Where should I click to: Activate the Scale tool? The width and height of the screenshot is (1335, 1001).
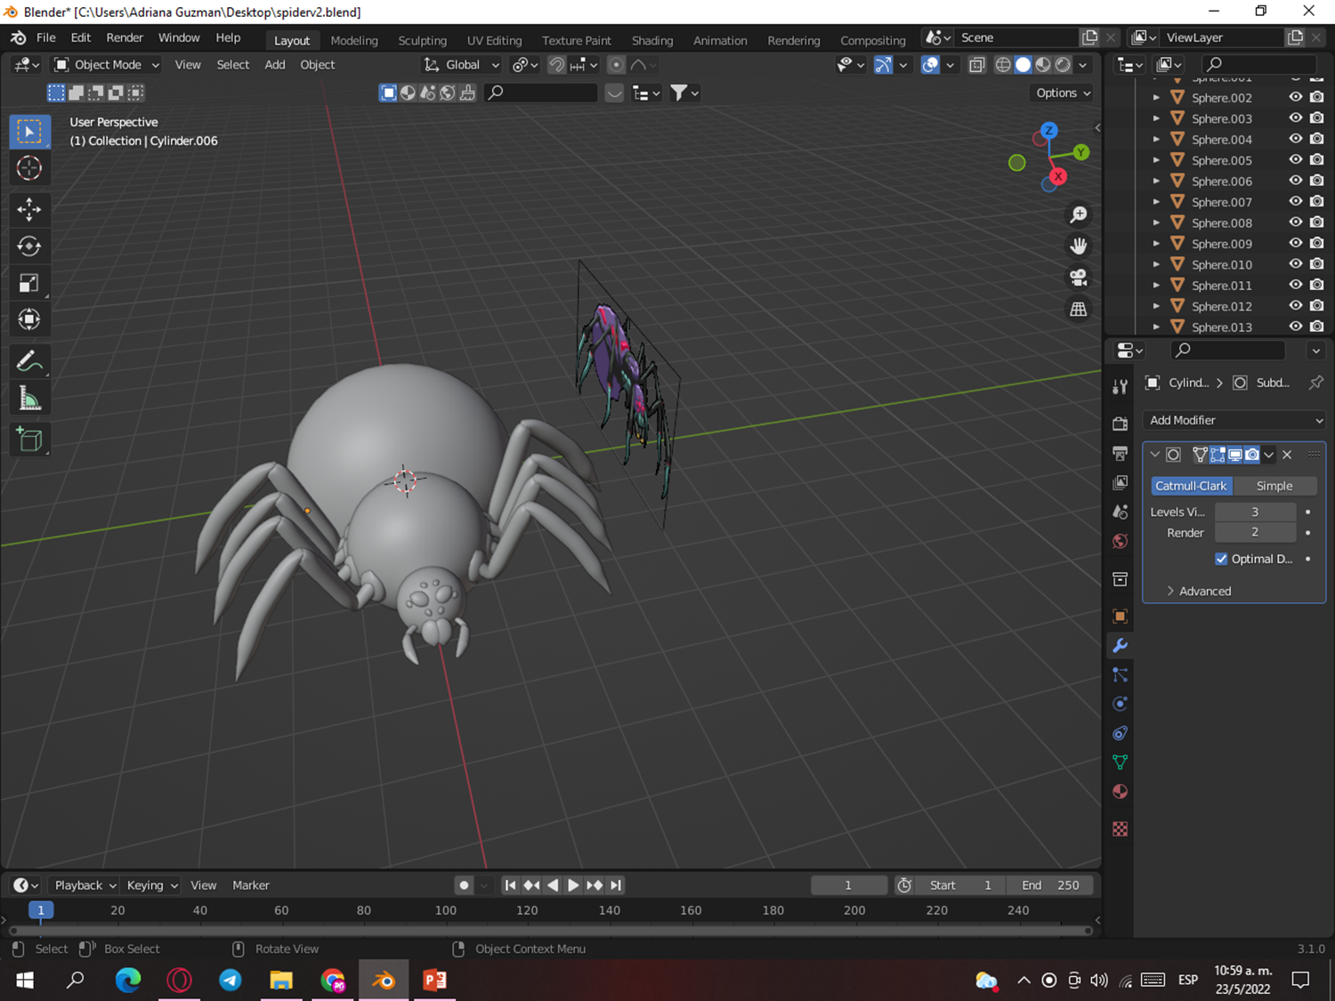29,283
